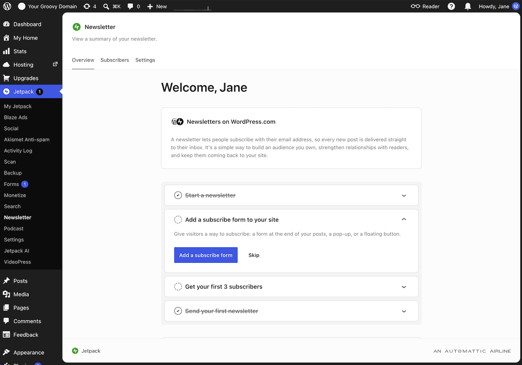Viewport: 522px width, 365px height.
Task: Click the completed circle for Send your first newsletter
Action: (x=178, y=311)
